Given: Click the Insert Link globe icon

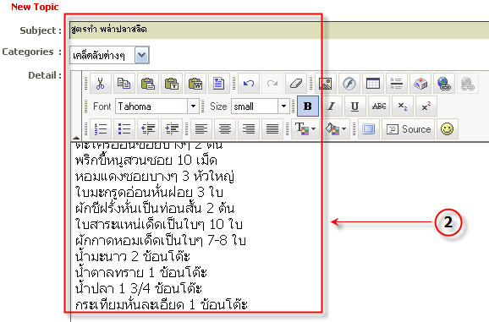Looking at the screenshot, I should point(444,84).
